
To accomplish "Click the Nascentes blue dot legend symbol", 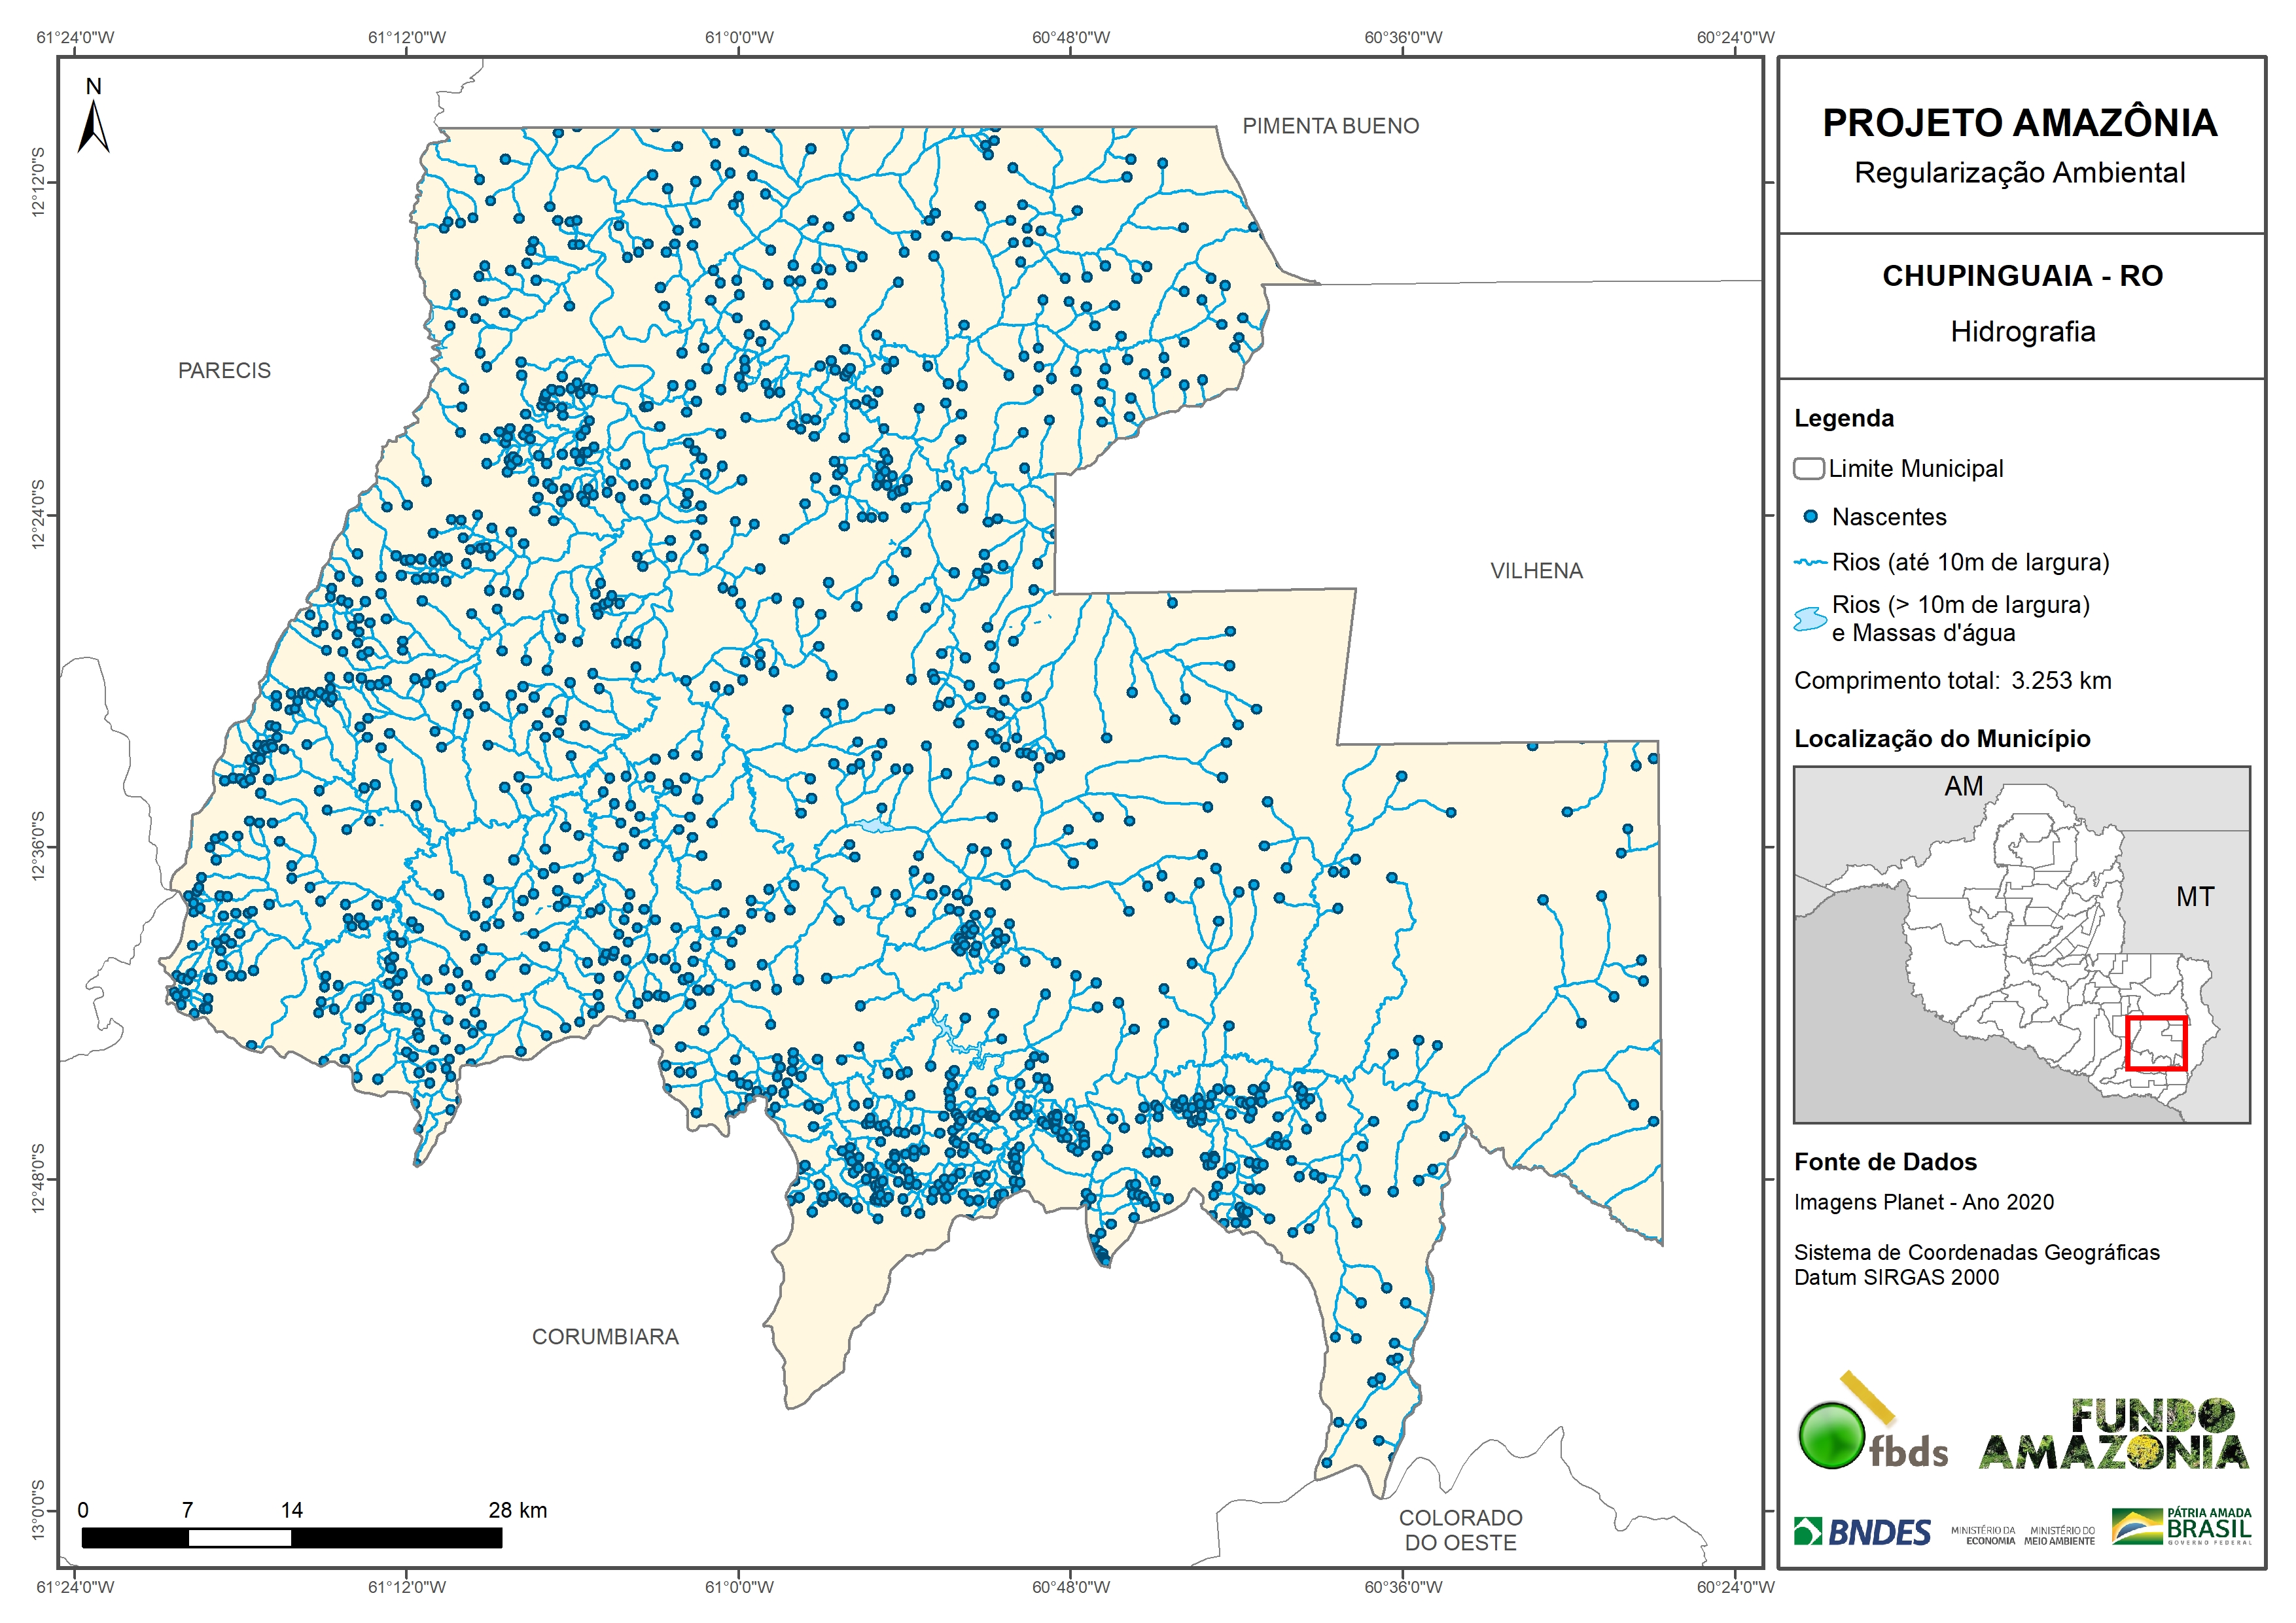I will tap(1810, 517).
